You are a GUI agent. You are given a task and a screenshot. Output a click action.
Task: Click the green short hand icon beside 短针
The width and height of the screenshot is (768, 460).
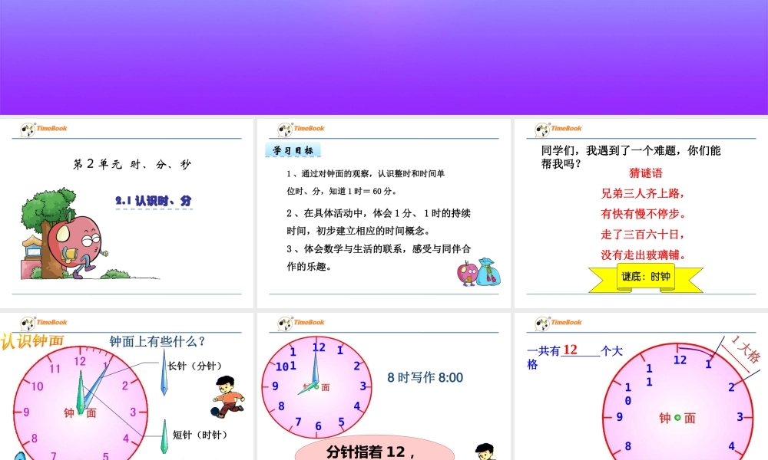[x=164, y=436]
